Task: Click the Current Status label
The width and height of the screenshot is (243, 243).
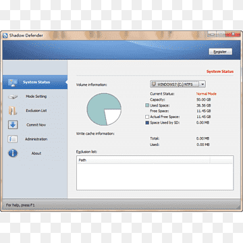Action: (x=162, y=94)
